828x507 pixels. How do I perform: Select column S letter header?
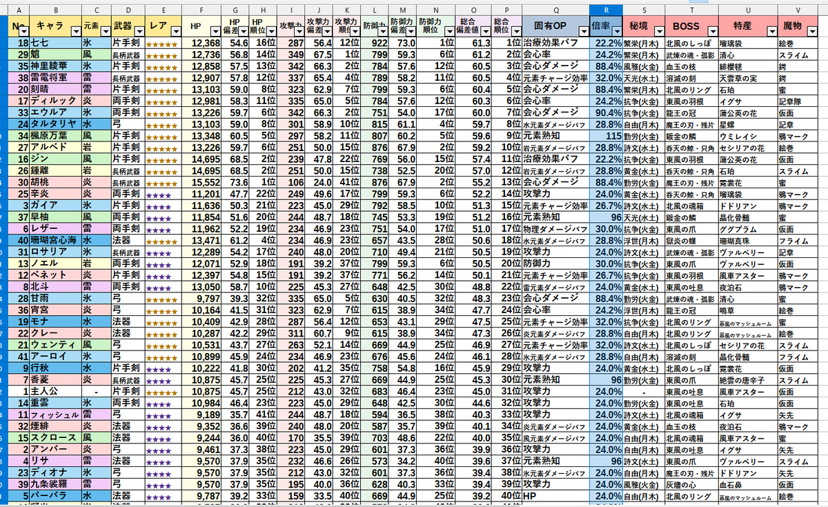[x=643, y=10]
